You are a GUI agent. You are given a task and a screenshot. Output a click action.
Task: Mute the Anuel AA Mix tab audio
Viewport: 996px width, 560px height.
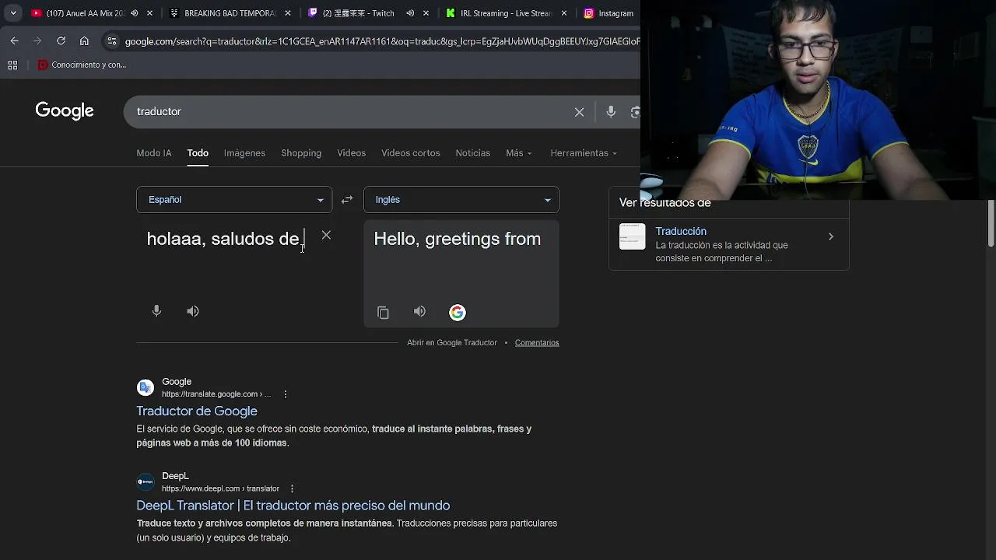pyautogui.click(x=135, y=13)
